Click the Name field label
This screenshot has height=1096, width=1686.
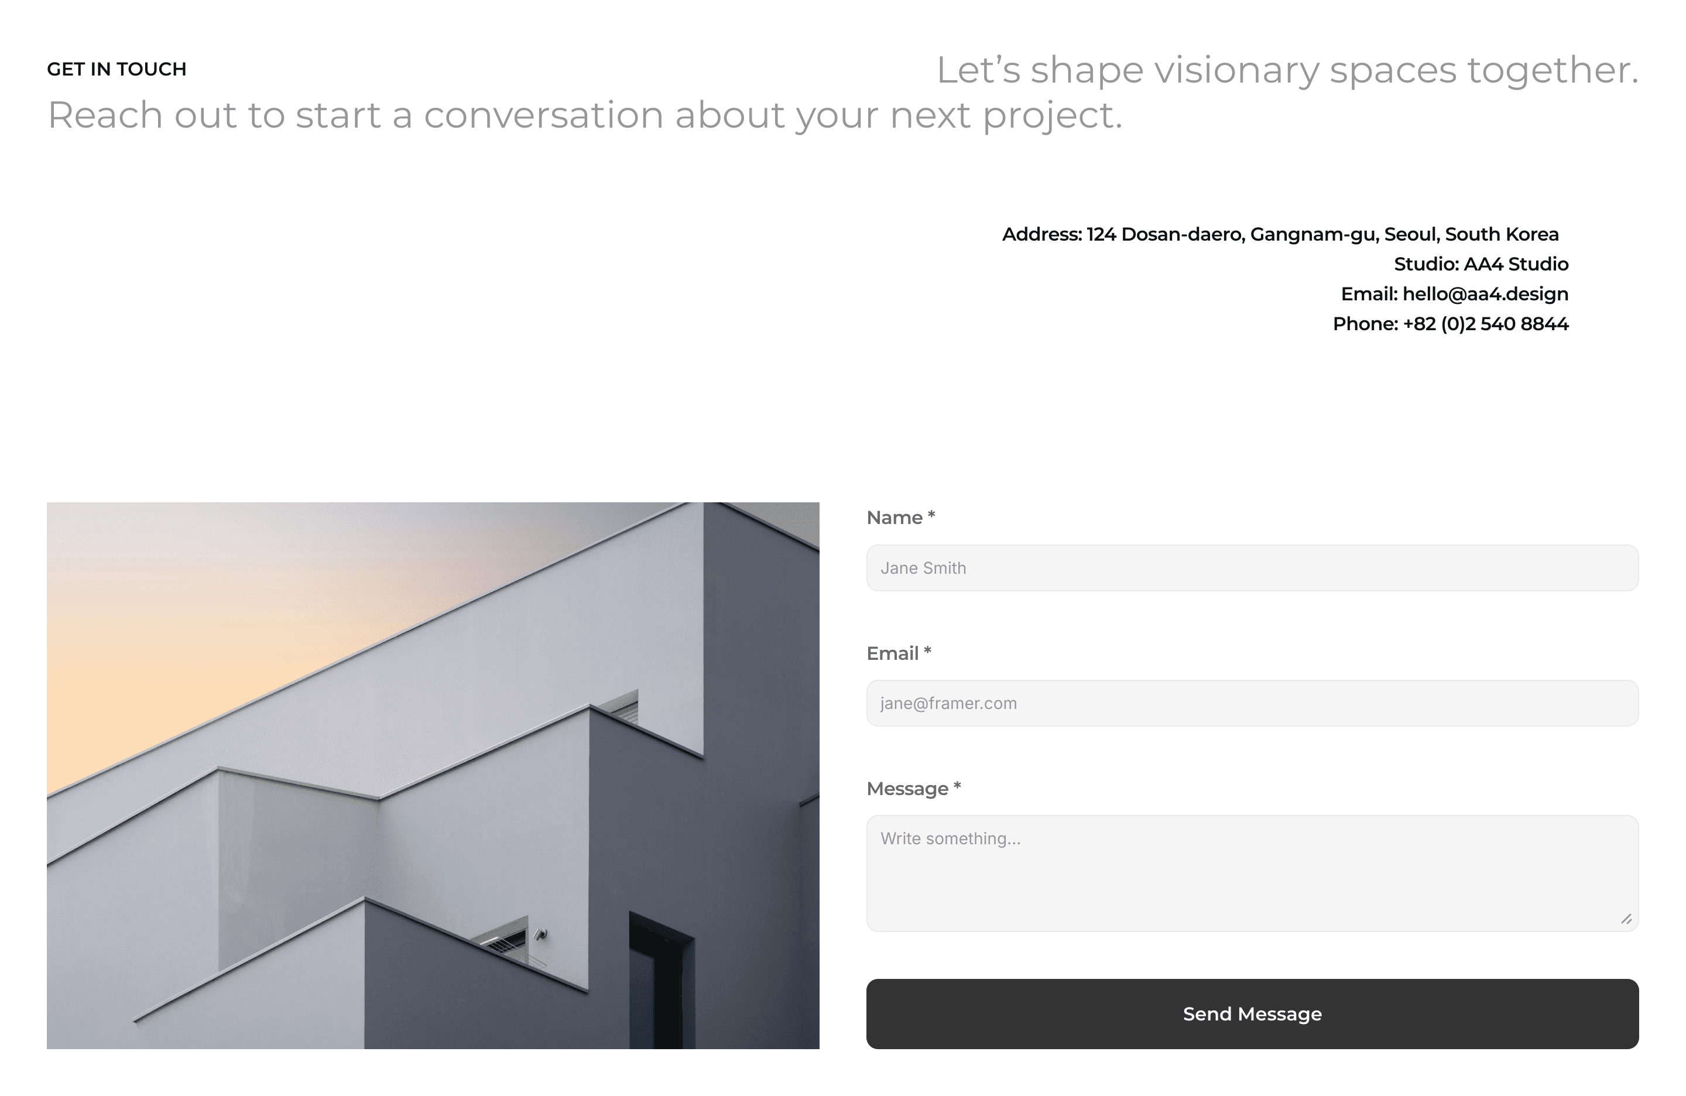pyautogui.click(x=901, y=518)
